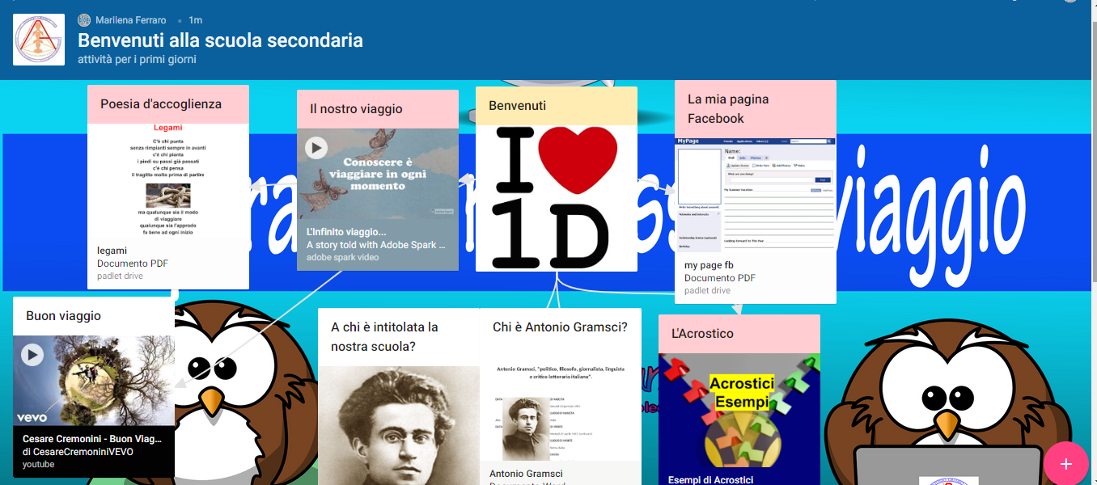Click the 'youtube' source label
Screen dimensions: 1097x485
coord(39,465)
